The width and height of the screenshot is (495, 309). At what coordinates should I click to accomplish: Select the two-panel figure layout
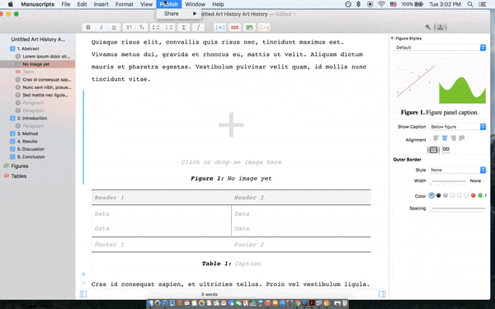pos(445,149)
